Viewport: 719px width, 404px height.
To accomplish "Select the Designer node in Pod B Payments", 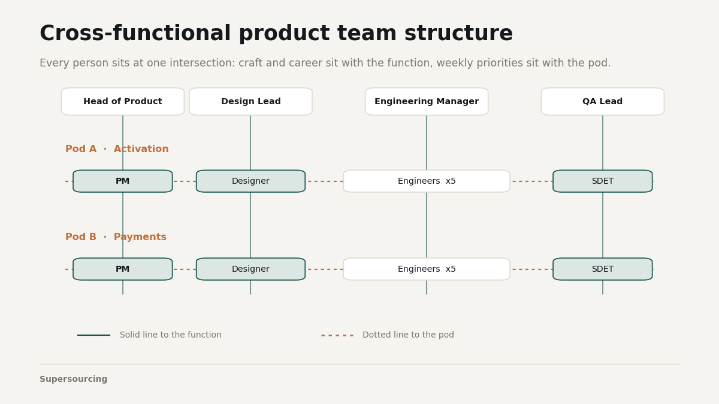I will [250, 269].
